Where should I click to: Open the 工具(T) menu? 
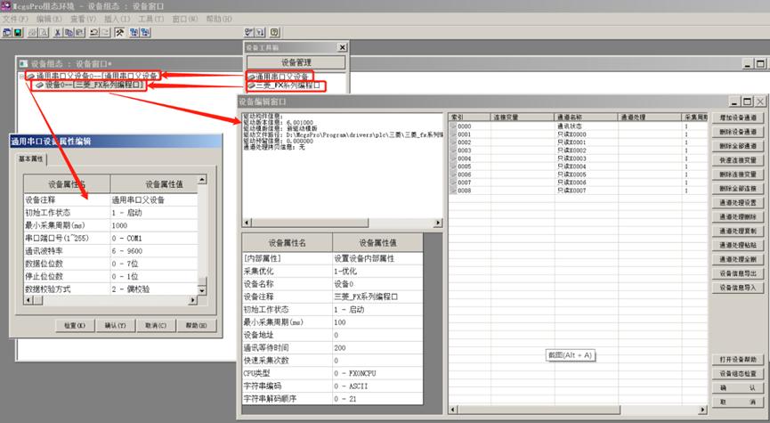point(152,18)
